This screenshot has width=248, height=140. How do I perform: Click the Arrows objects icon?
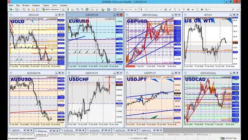pos(207,9)
